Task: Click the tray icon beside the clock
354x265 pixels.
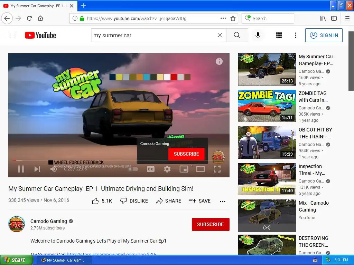Action: point(328,260)
